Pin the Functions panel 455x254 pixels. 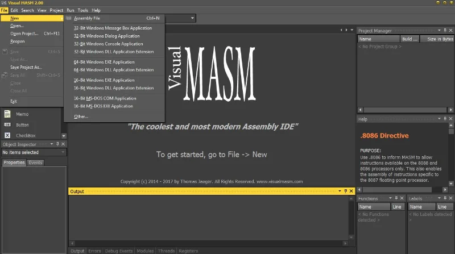coord(396,198)
